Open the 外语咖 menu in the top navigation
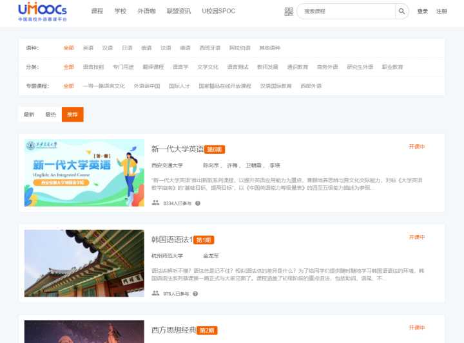This screenshot has height=343, width=464. pyautogui.click(x=146, y=11)
